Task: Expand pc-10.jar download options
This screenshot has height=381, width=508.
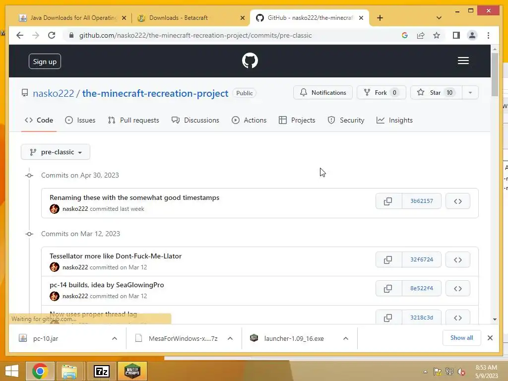Action: 115,338
